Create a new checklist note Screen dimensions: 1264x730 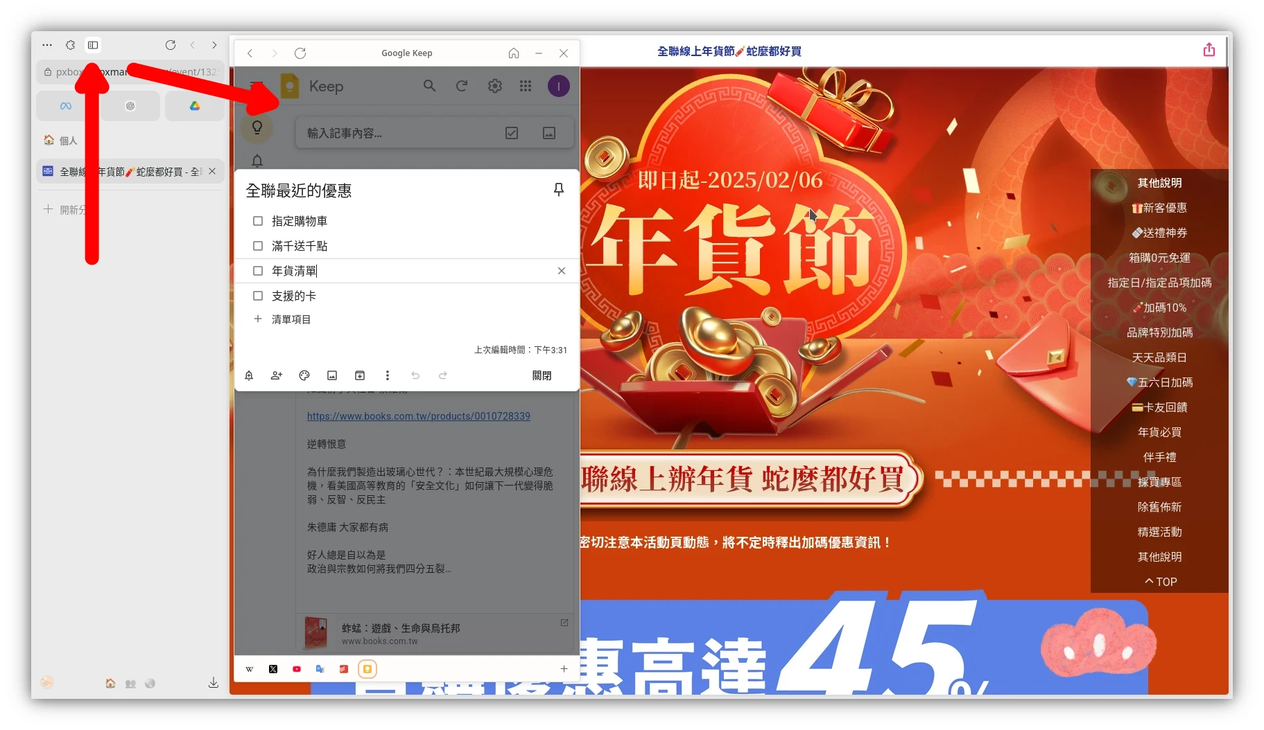(512, 133)
